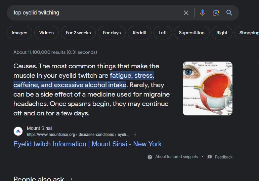The height and width of the screenshot is (181, 259).
Task: Click into the search field text
Action: (36, 13)
